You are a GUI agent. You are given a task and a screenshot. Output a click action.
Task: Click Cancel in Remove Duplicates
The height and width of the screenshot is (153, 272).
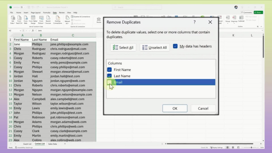(x=203, y=108)
